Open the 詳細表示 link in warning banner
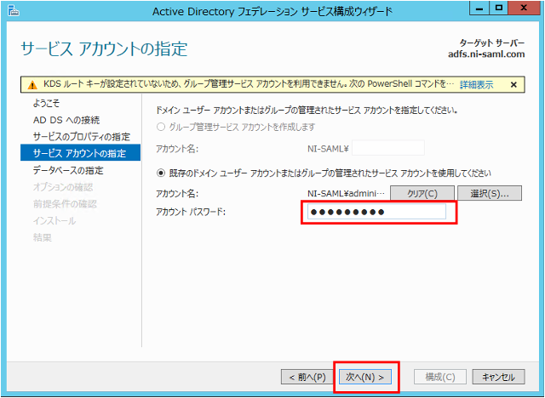 coord(476,85)
